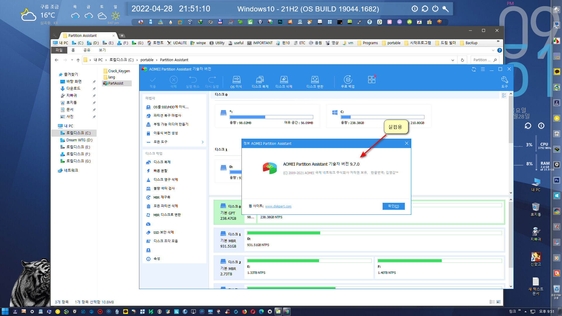
Task: Select the F: 1.40TB NTFS partition
Action: (x=440, y=267)
